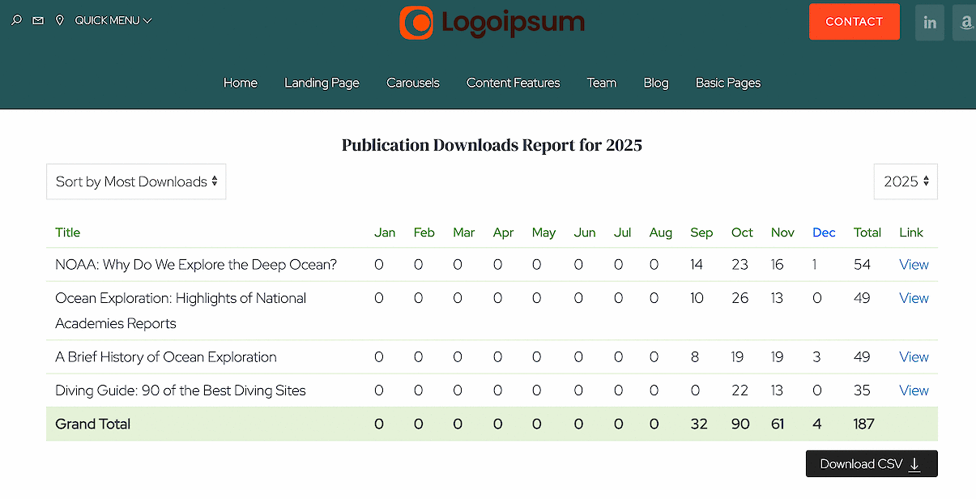The image size is (976, 499).
Task: Open the 2025 year selector
Action: (x=906, y=181)
